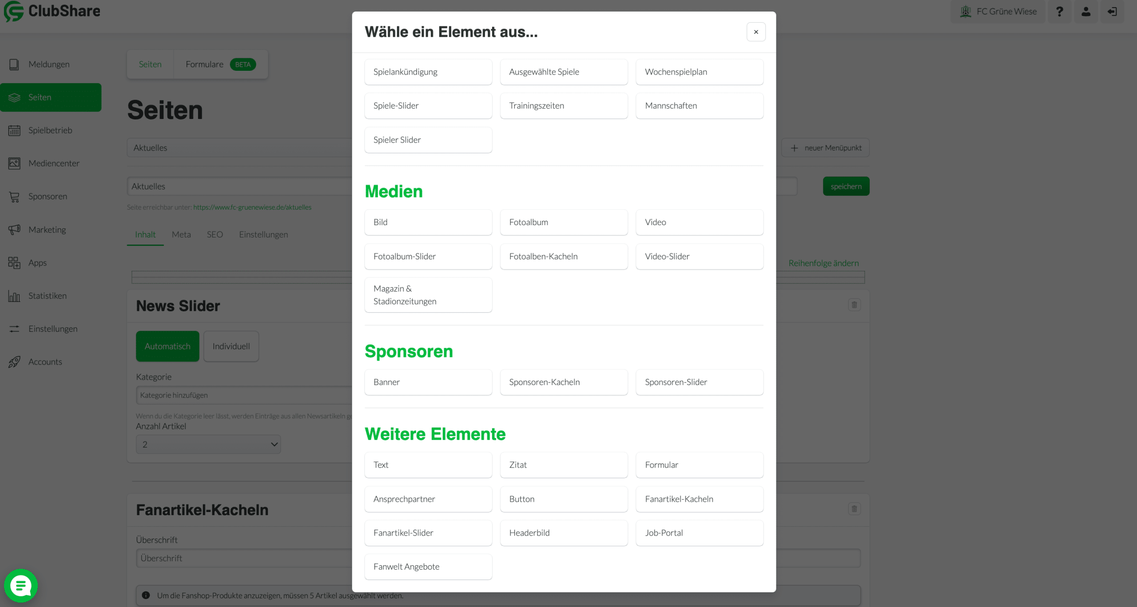This screenshot has height=607, width=1137.
Task: Open Sponsoren in the sidebar
Action: (51, 197)
